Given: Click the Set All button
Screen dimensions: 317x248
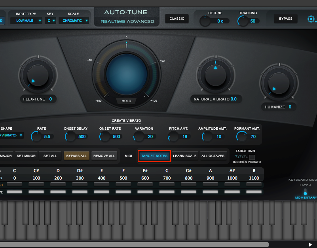Looking at the screenshot, I should pos(50,156).
